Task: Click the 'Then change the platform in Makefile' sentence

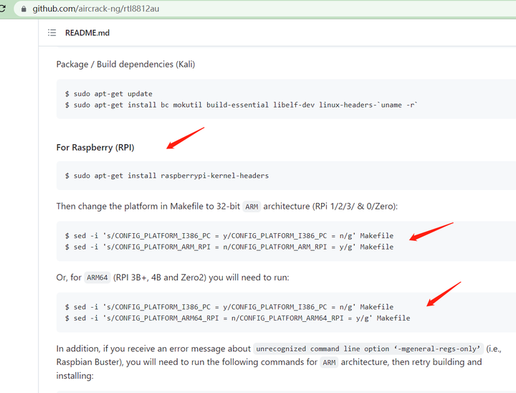Action: tap(227, 207)
